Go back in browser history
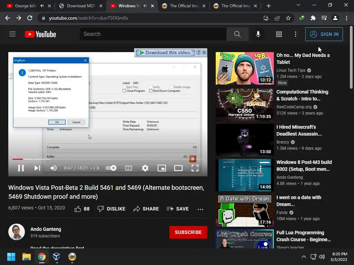The width and height of the screenshot is (354, 265). click(x=8, y=18)
